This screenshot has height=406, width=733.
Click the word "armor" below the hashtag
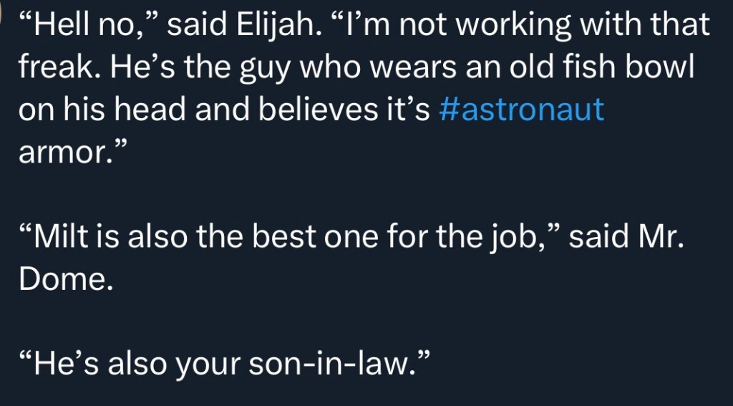[64, 153]
